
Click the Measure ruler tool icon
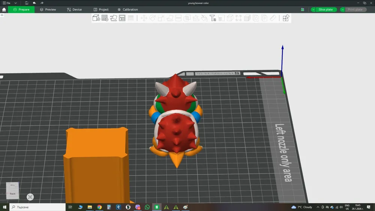click(x=273, y=18)
